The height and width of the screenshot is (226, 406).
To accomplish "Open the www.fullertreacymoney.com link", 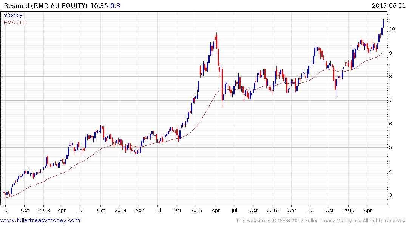I will (40, 220).
